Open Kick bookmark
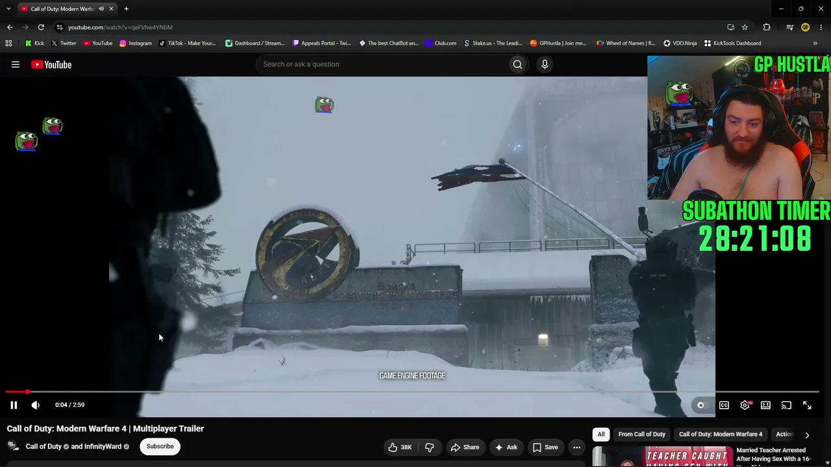 34,43
